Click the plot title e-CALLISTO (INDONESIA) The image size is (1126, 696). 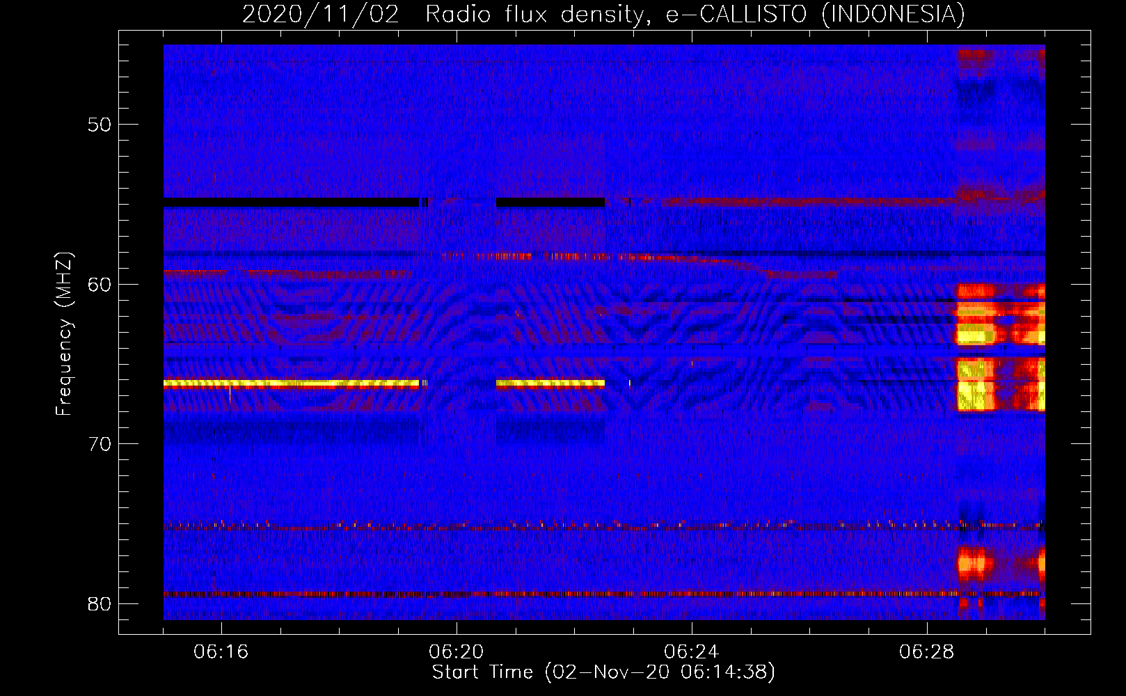click(x=815, y=14)
